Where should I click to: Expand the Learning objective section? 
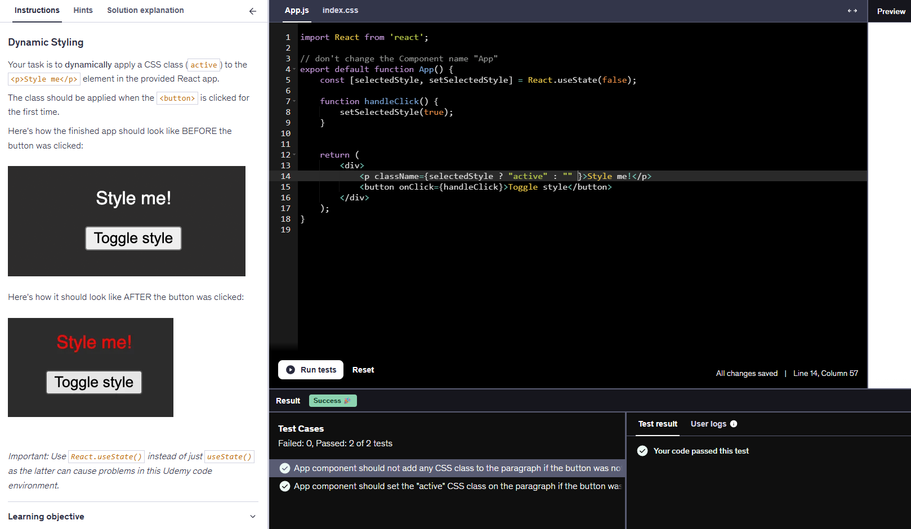(253, 517)
